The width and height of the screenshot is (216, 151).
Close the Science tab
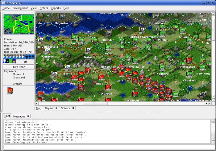(73, 108)
